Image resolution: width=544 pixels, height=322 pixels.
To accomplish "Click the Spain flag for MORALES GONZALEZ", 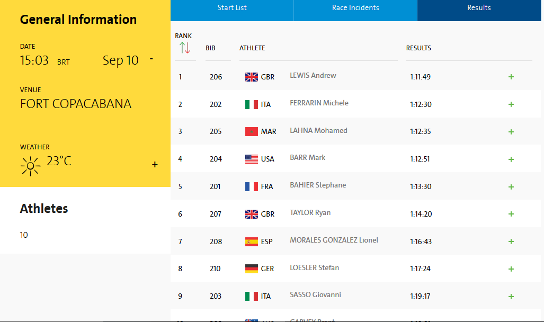I will [x=251, y=241].
